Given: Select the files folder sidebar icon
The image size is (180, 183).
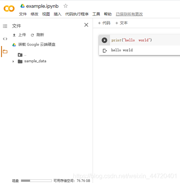Looking at the screenshot, I should 5,51.
